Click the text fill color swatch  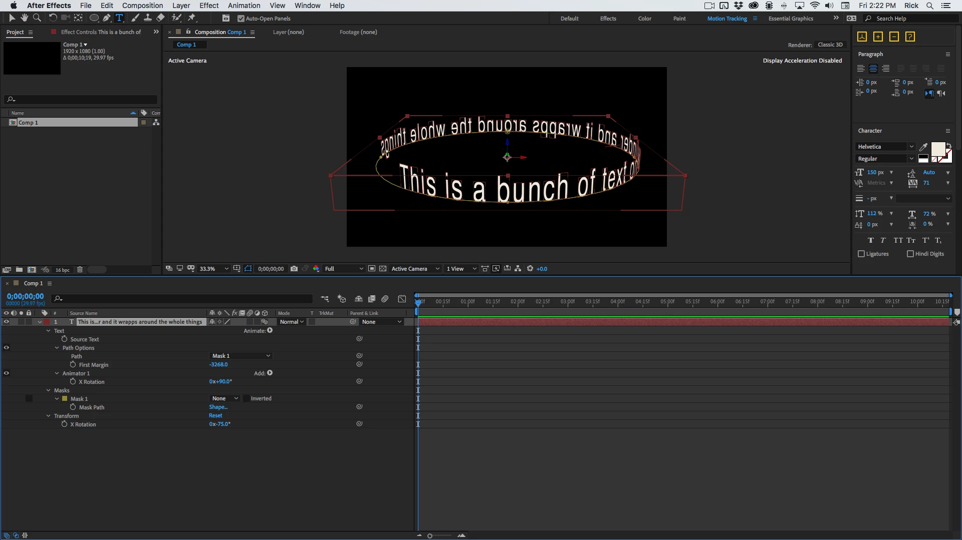[937, 149]
